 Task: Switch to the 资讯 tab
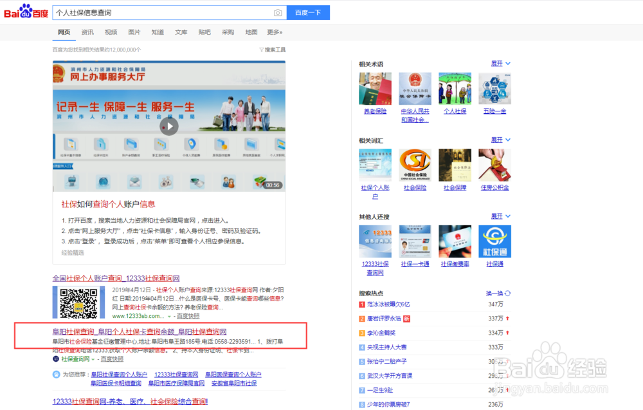[87, 32]
